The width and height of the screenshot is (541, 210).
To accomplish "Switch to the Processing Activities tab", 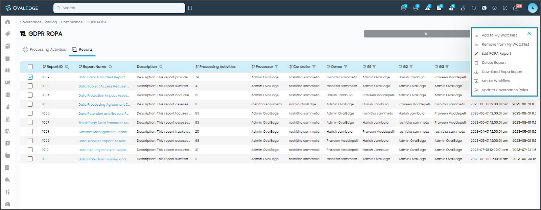I will pos(44,50).
